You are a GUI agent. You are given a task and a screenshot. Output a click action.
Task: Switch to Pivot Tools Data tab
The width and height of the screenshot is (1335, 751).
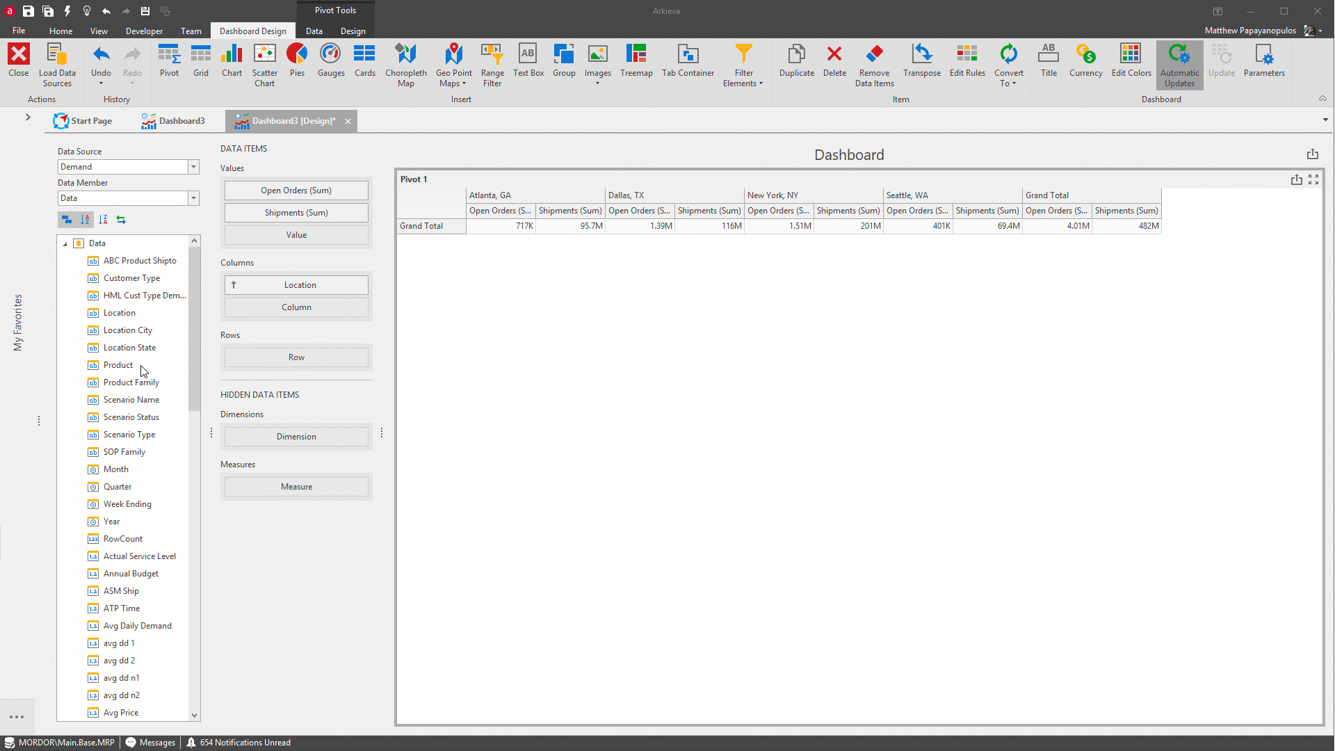[314, 31]
